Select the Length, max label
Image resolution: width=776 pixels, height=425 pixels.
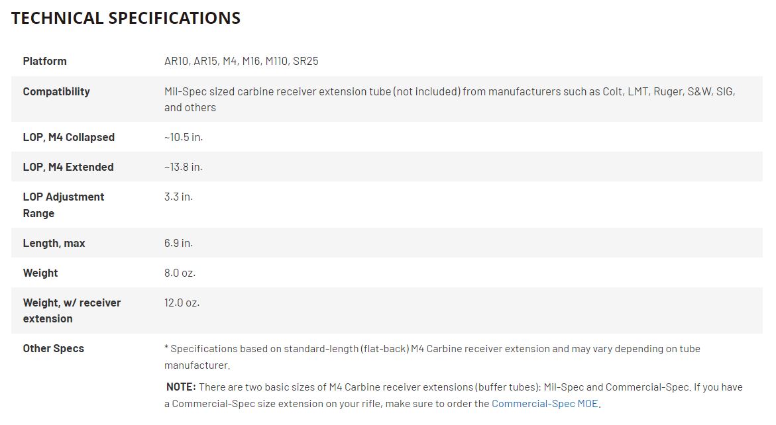[x=54, y=243]
